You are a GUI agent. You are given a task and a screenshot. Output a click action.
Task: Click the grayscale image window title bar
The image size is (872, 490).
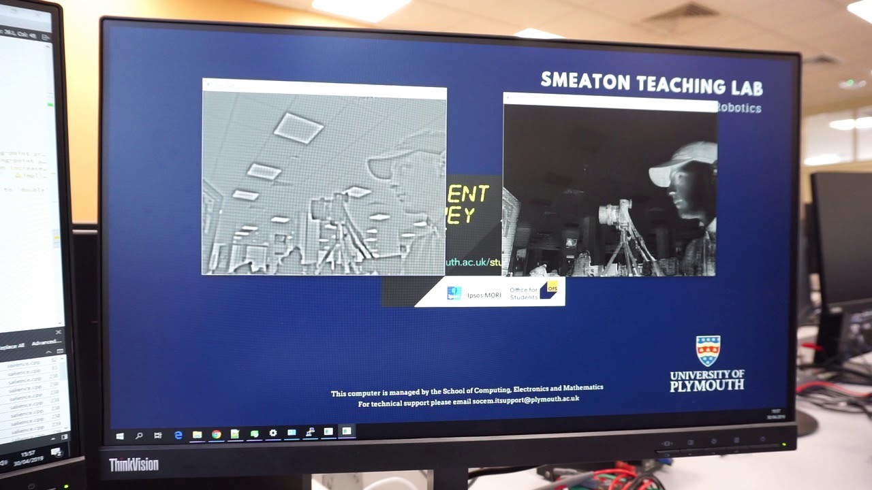pyautogui.click(x=324, y=88)
